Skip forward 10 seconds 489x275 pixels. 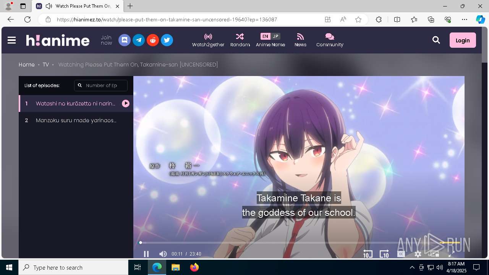[384, 254]
